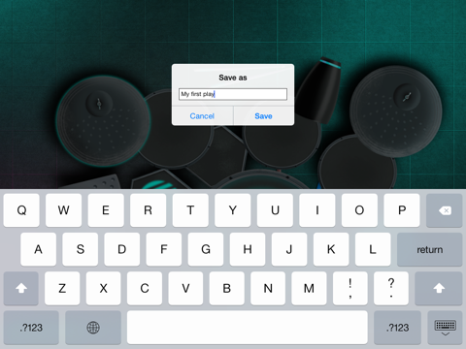Hide keyboard using the dismiss key
Image resolution: width=466 pixels, height=349 pixels.
pos(445,328)
